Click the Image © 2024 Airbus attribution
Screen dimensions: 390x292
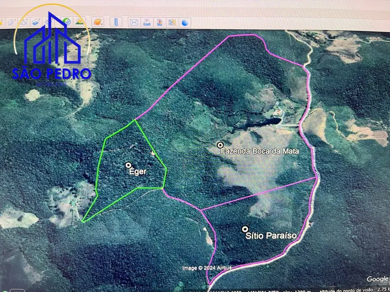pos(206,268)
